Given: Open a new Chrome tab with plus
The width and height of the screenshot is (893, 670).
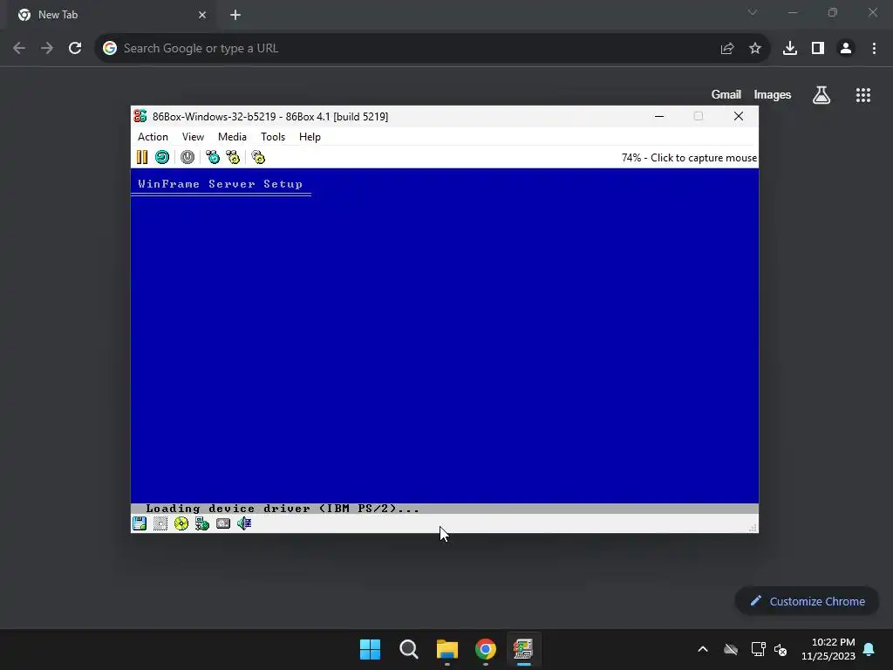Looking at the screenshot, I should (235, 15).
